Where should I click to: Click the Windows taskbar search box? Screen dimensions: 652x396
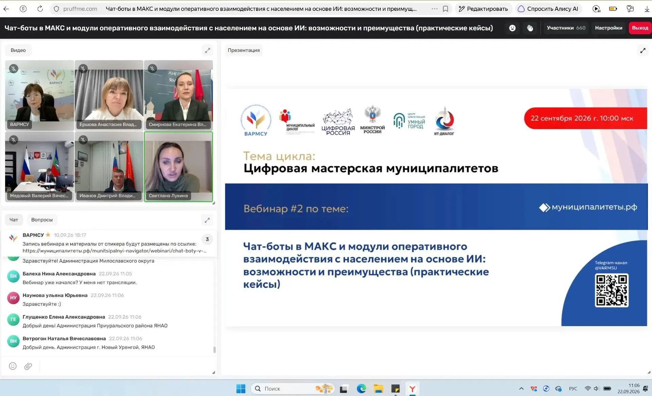tap(293, 389)
